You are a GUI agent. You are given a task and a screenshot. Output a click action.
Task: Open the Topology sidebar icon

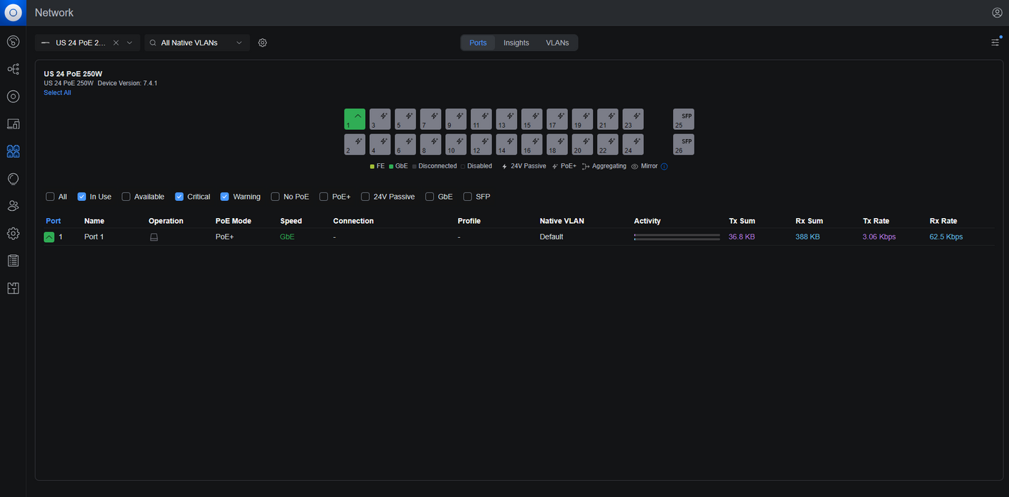coord(13,69)
